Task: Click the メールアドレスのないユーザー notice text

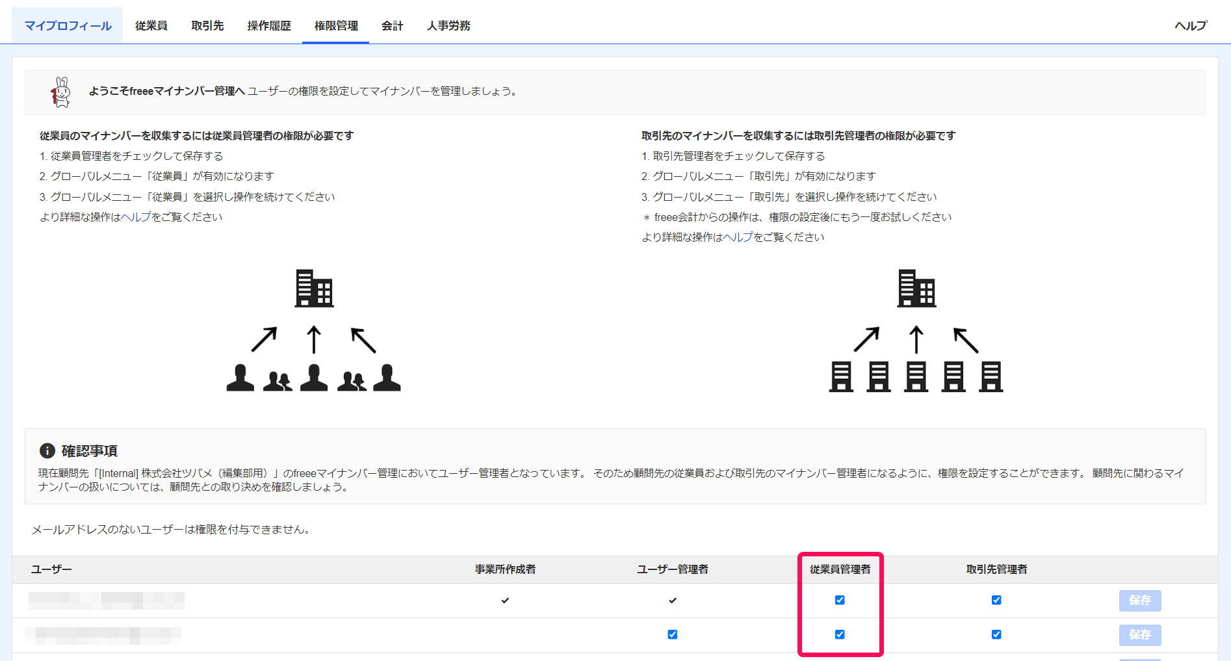Action: pyautogui.click(x=172, y=530)
